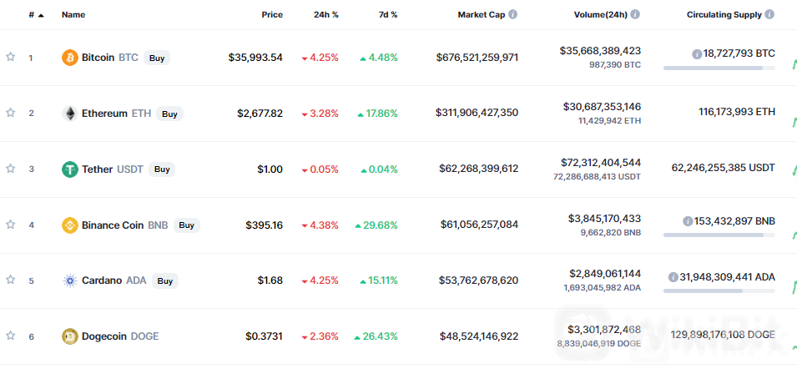
Task: Click the Tether logo icon
Action: (x=69, y=169)
